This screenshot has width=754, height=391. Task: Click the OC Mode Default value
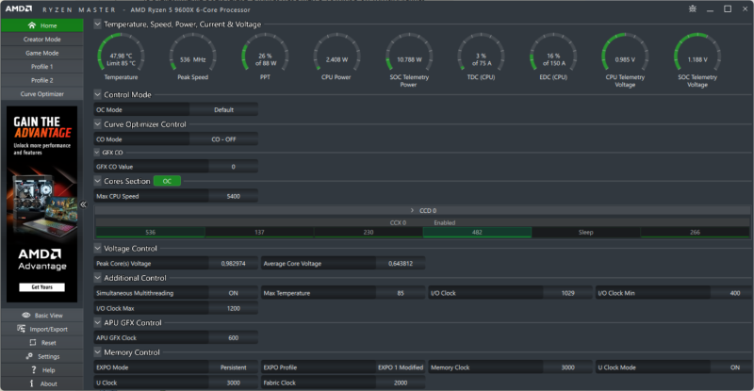tap(223, 109)
